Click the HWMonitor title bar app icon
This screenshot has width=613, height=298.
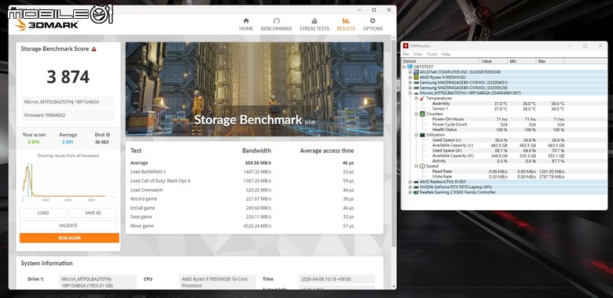[x=406, y=45]
